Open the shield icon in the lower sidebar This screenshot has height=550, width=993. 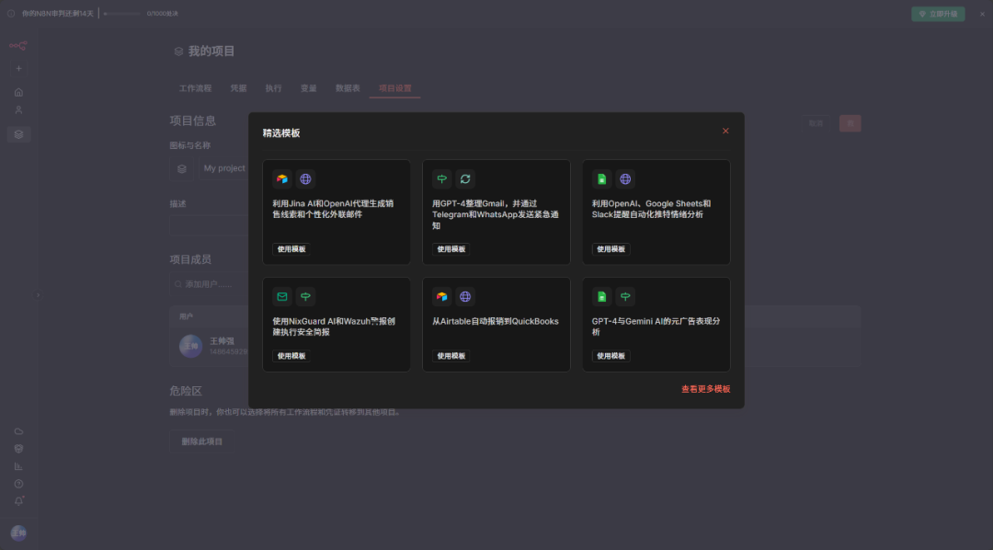[x=18, y=449]
